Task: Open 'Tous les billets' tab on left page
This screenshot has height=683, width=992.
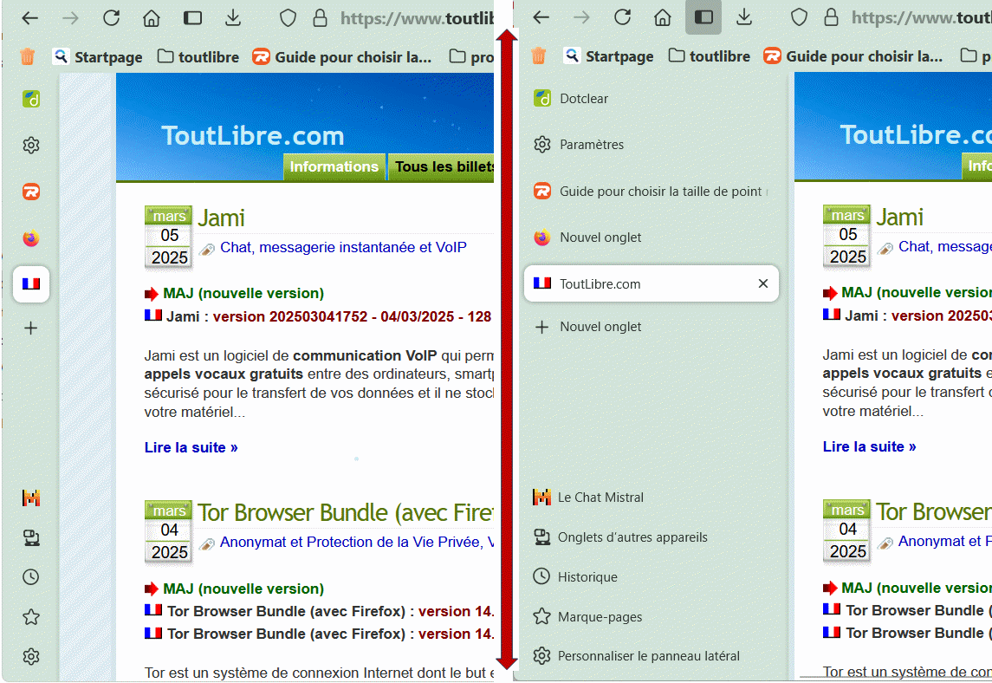Action: tap(442, 167)
